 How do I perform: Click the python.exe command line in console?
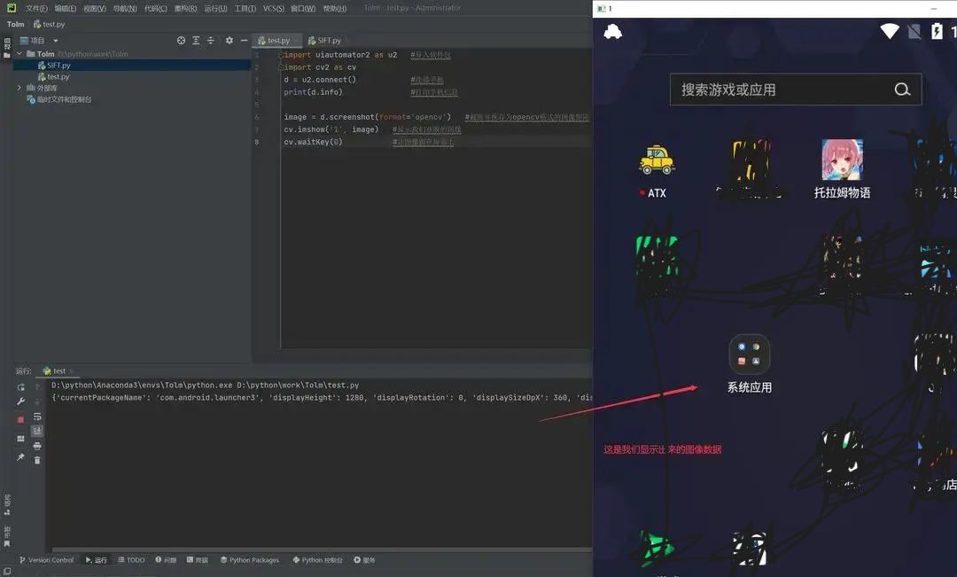pyautogui.click(x=205, y=386)
